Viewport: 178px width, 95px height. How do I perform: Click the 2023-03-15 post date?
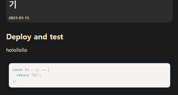click(x=19, y=18)
